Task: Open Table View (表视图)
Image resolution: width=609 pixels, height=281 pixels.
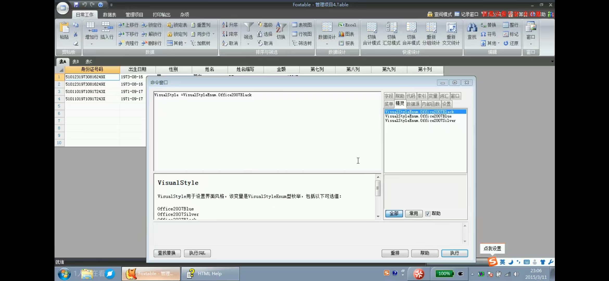Action: pyautogui.click(x=302, y=25)
